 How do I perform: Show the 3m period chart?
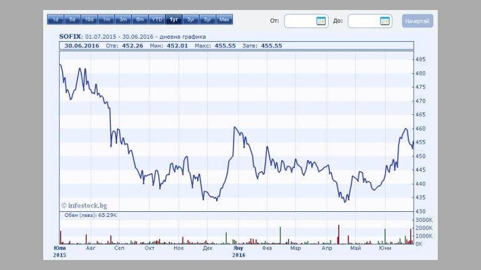click(x=123, y=20)
